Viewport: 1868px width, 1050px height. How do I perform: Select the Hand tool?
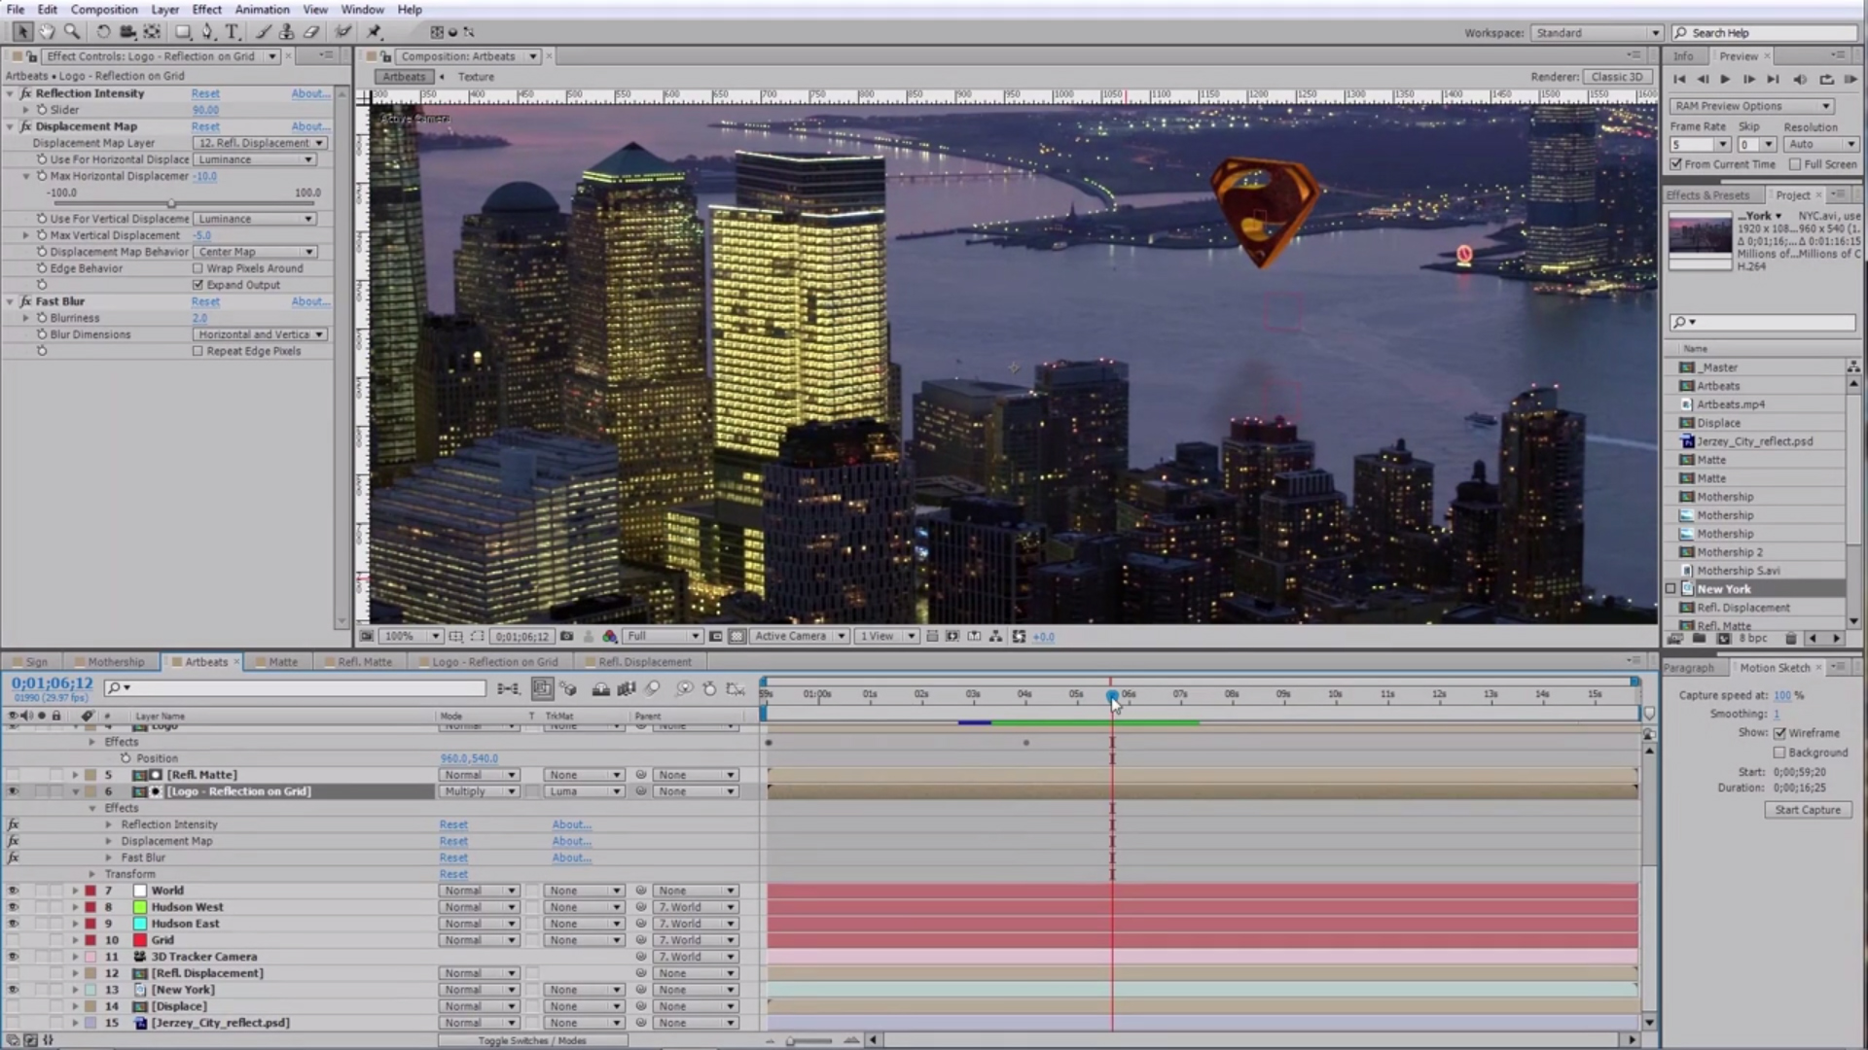47,32
